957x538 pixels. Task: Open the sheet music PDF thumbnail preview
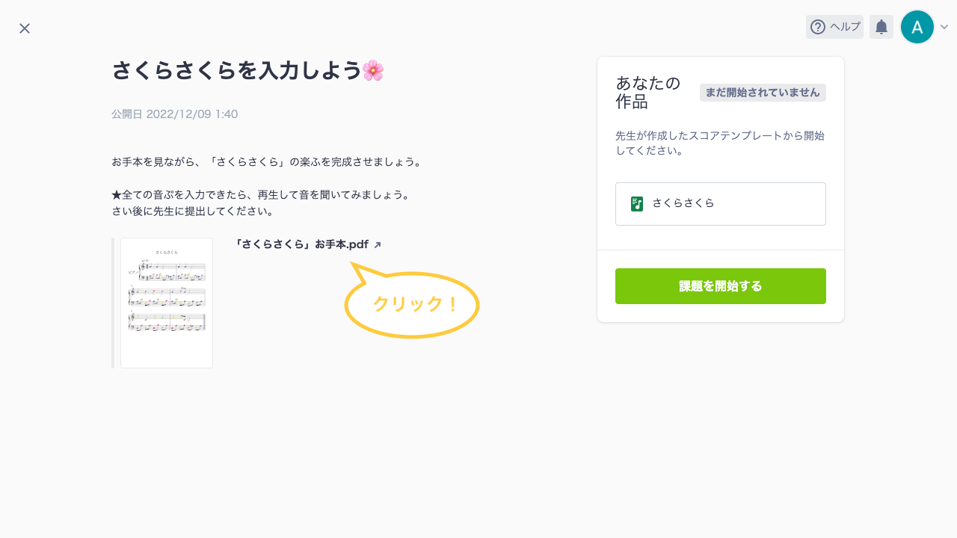point(166,303)
